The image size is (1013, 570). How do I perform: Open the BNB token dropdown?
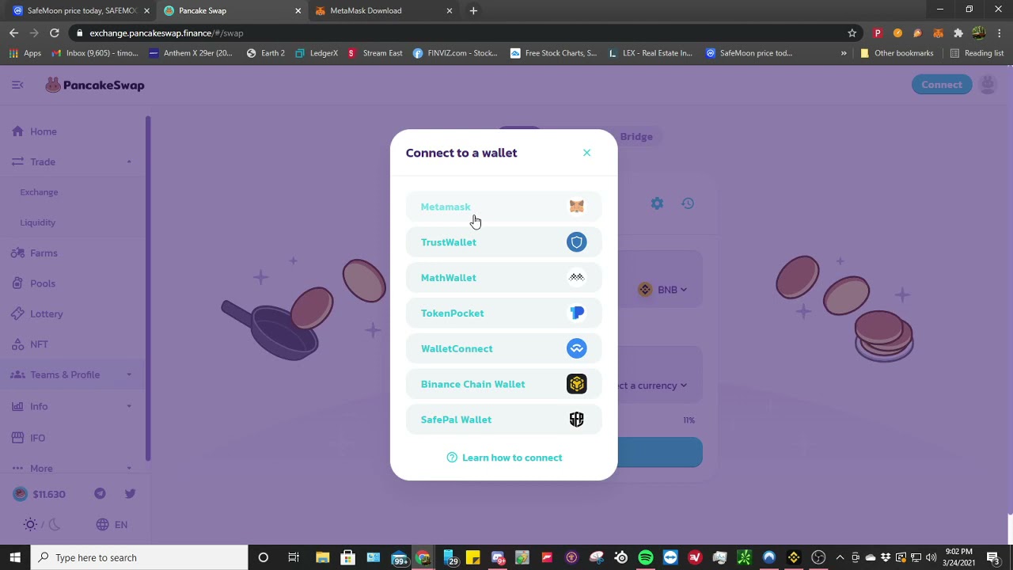tap(663, 290)
